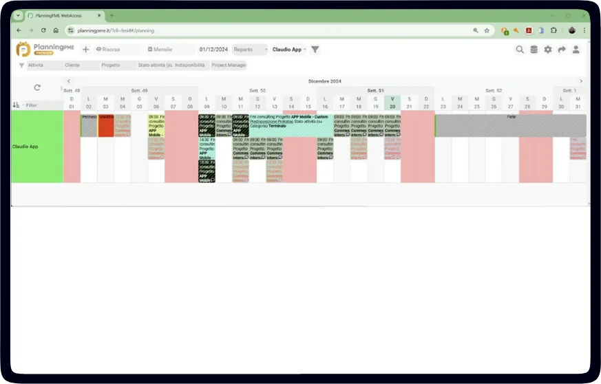Open the Stato attività filter dropdown

click(x=155, y=65)
